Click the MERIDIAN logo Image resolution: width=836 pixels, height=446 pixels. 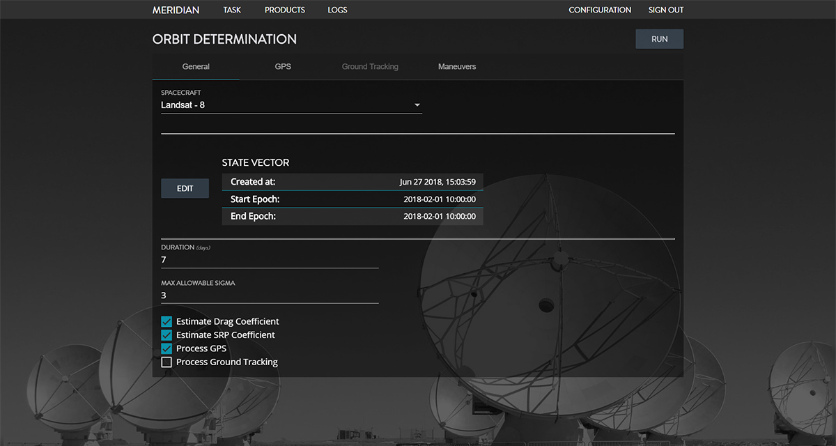[176, 10]
